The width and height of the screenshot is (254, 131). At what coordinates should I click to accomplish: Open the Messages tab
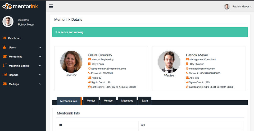point(127,101)
